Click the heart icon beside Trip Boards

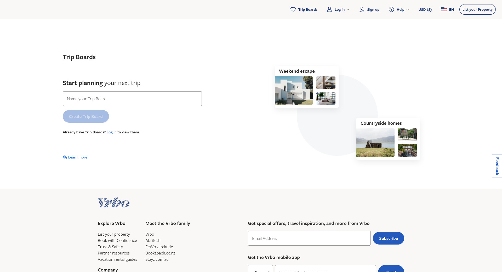click(293, 9)
